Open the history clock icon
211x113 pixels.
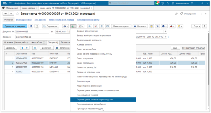point(162,3)
